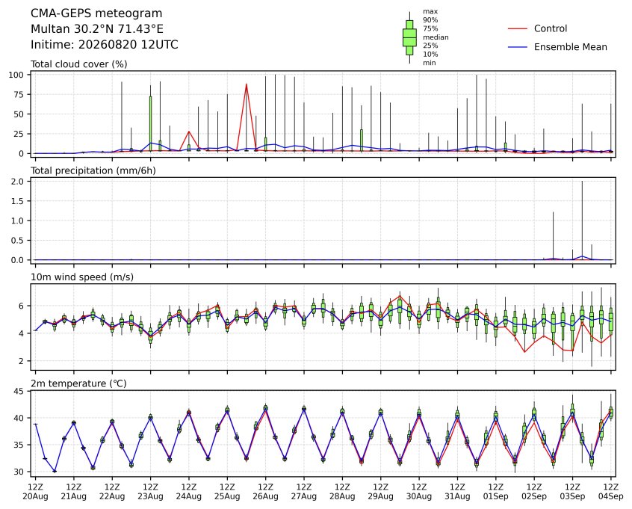Click the "100" tick on cloud cover axis
Image resolution: width=632 pixels, height=509 pixels.
click(x=17, y=75)
